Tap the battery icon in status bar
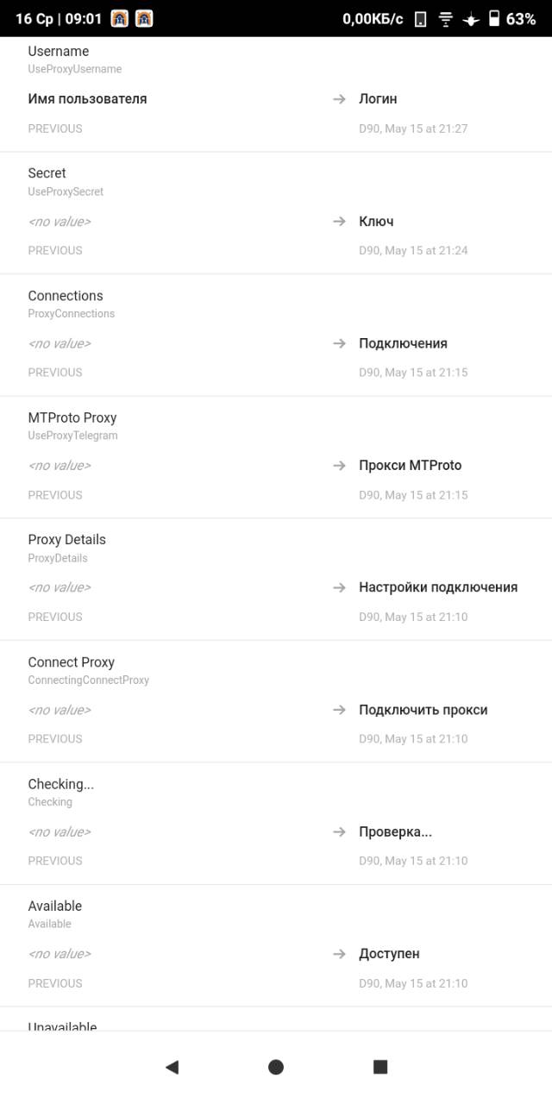This screenshot has height=1104, width=552. click(494, 19)
